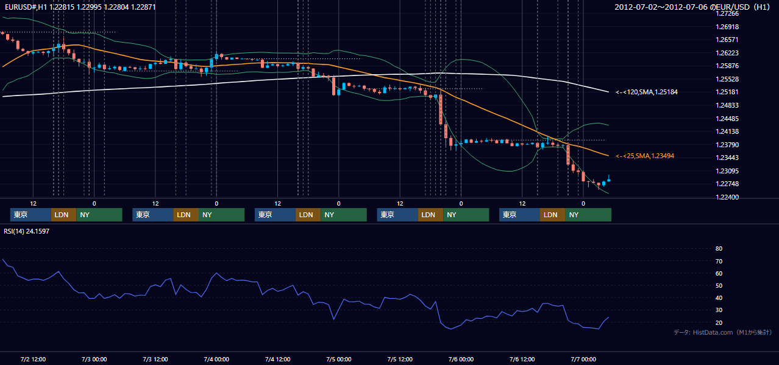Click RSI level 30 on axis

719,310
